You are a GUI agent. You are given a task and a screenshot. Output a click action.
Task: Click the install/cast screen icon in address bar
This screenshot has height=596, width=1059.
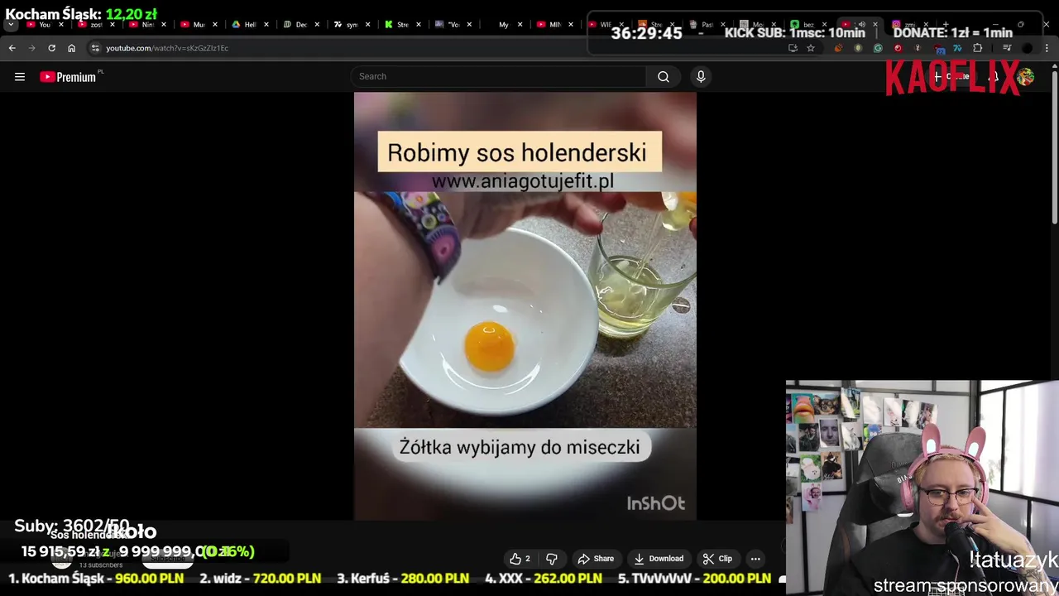pyautogui.click(x=793, y=48)
